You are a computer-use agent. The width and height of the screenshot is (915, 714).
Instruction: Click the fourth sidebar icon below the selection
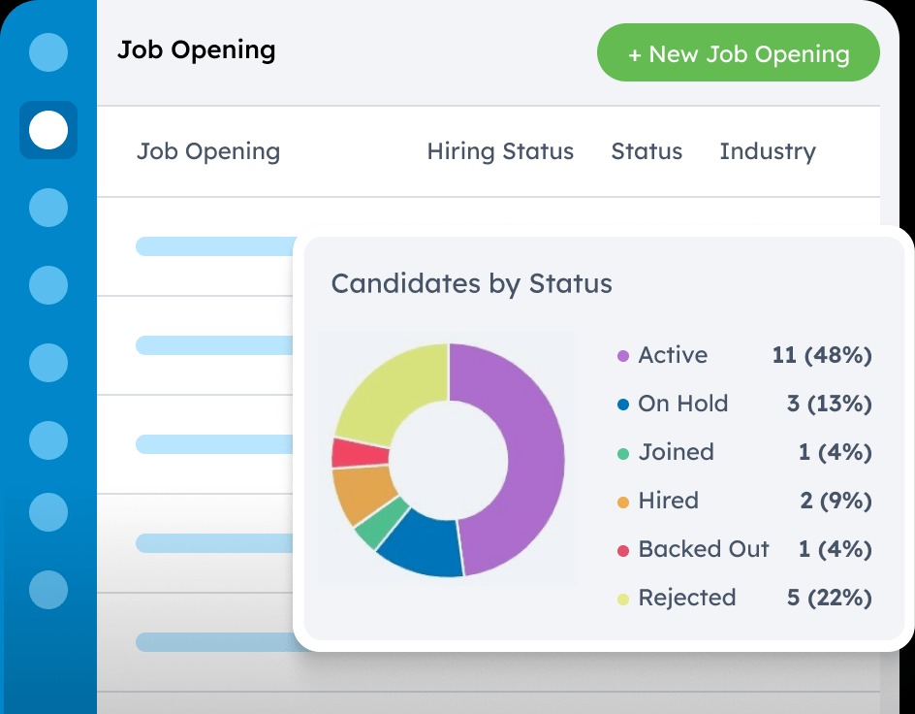(x=48, y=440)
